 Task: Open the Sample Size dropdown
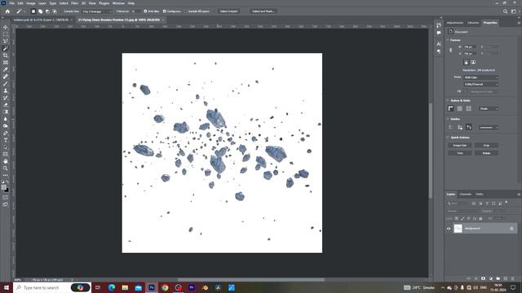(x=97, y=11)
